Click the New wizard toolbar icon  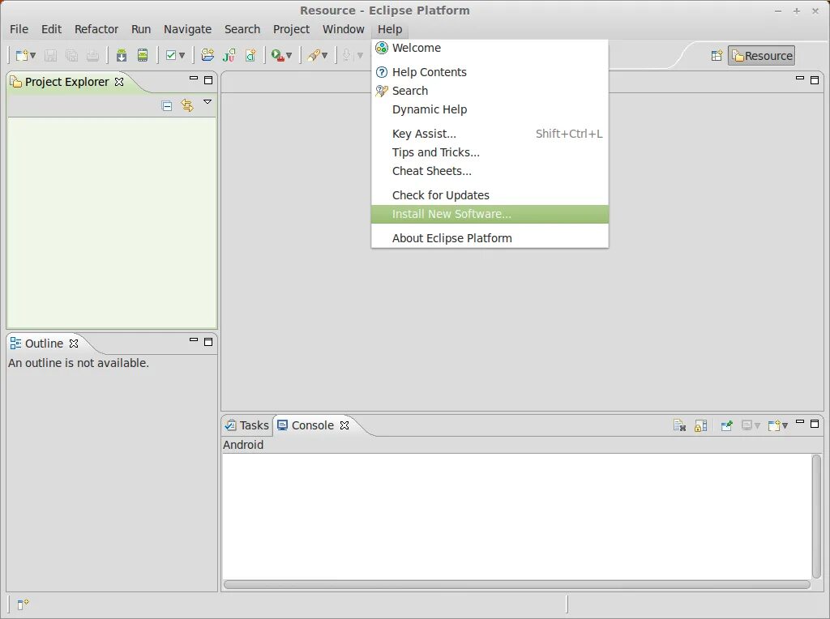pyautogui.click(x=22, y=55)
